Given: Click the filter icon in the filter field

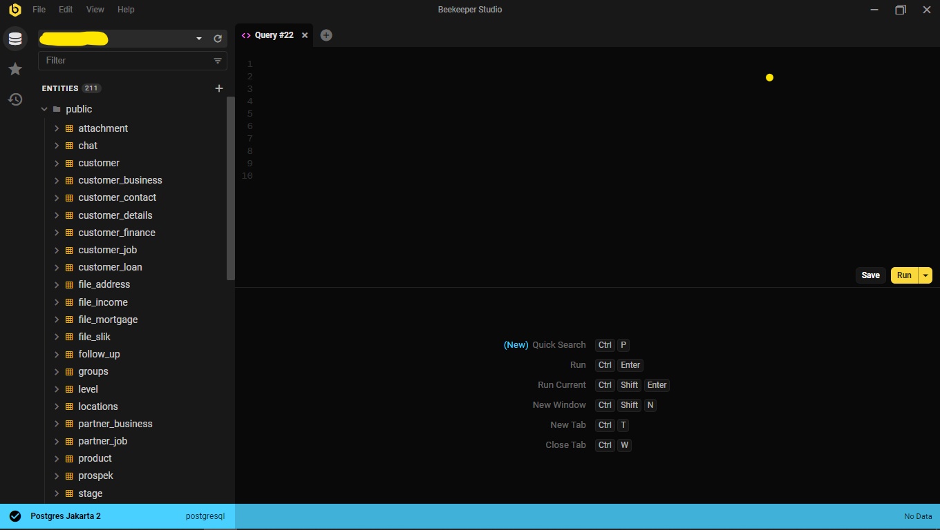Looking at the screenshot, I should click(x=217, y=61).
